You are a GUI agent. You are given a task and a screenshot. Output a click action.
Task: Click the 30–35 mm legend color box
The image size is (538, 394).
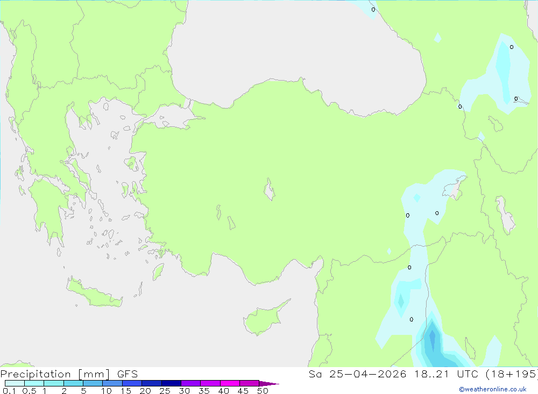coord(190,383)
